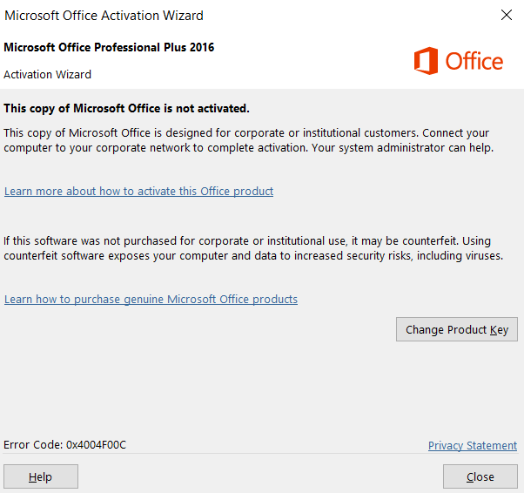
Task: Close the wizard with the title bar X
Action: pos(507,14)
